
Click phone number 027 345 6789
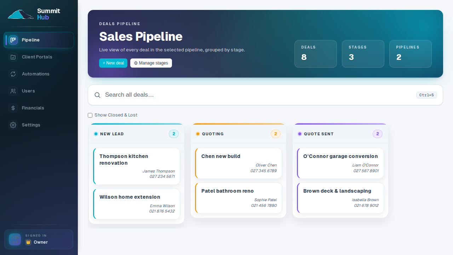pyautogui.click(x=263, y=171)
